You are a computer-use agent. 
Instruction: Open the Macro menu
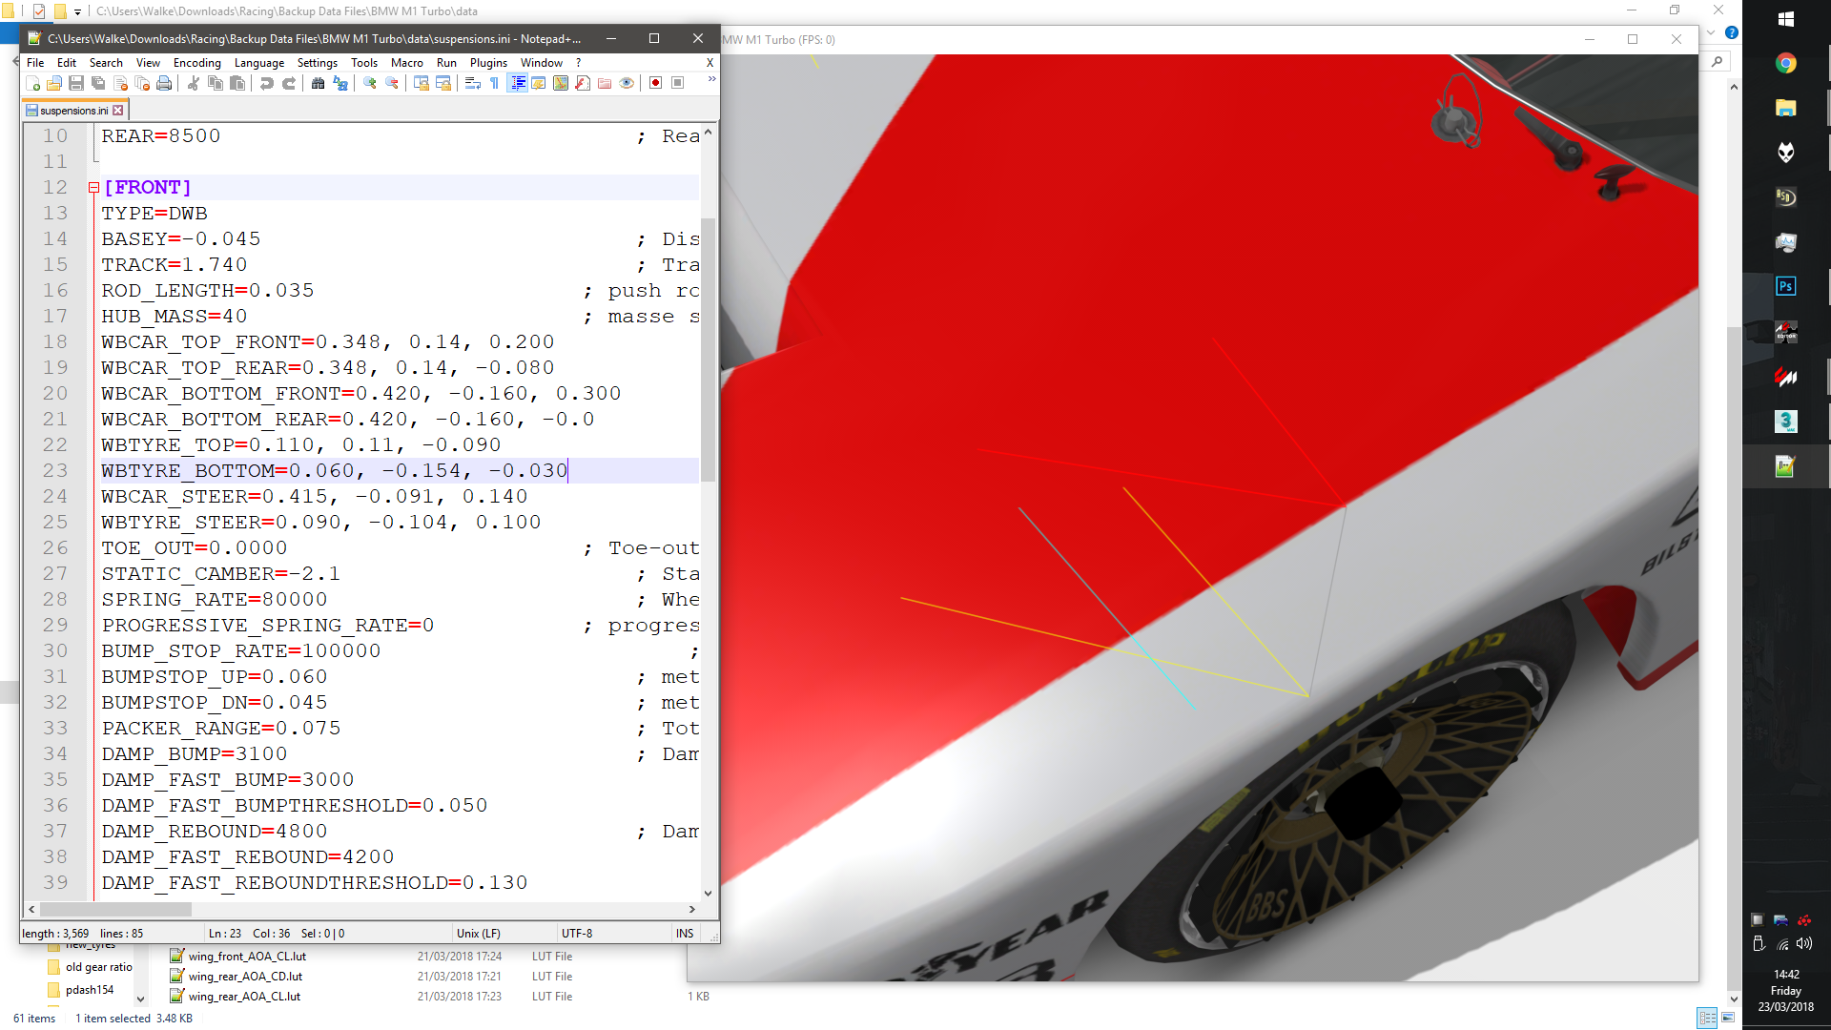407,63
